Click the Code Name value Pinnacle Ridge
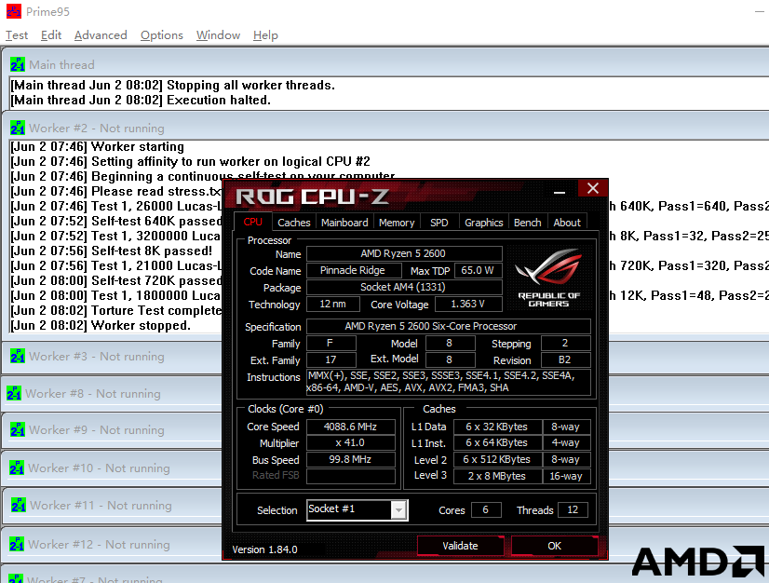Viewport: 769px width, 583px height. [354, 270]
